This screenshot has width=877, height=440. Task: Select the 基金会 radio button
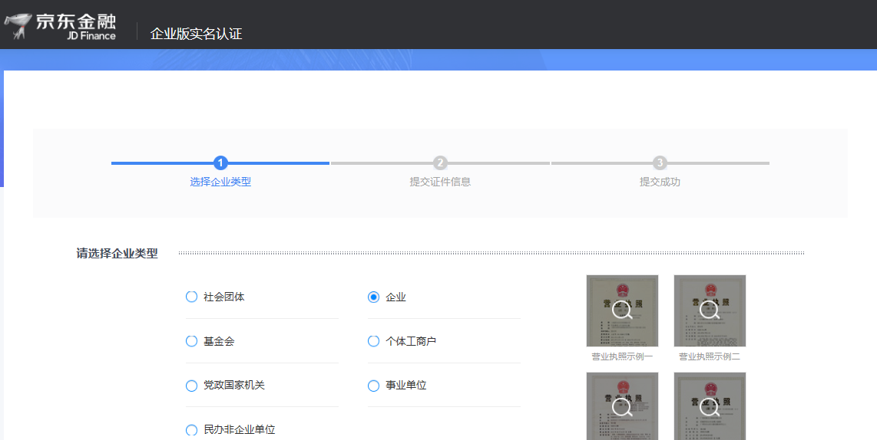click(192, 341)
